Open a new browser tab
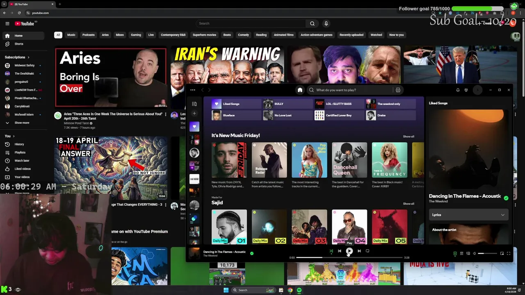Image resolution: width=525 pixels, height=295 pixels. pyautogui.click(x=60, y=4)
